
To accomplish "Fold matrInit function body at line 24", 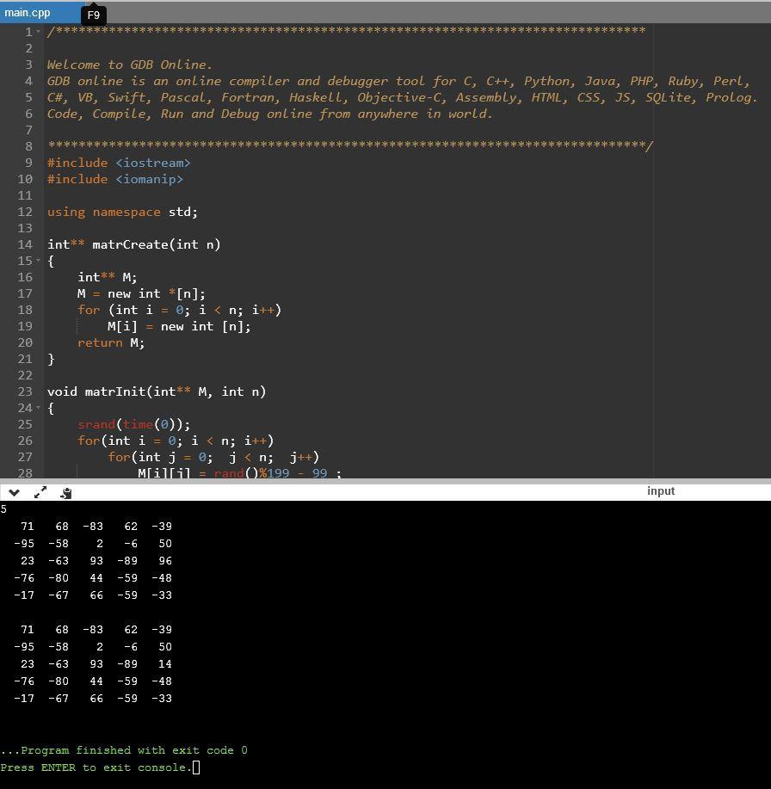I will pyautogui.click(x=40, y=408).
